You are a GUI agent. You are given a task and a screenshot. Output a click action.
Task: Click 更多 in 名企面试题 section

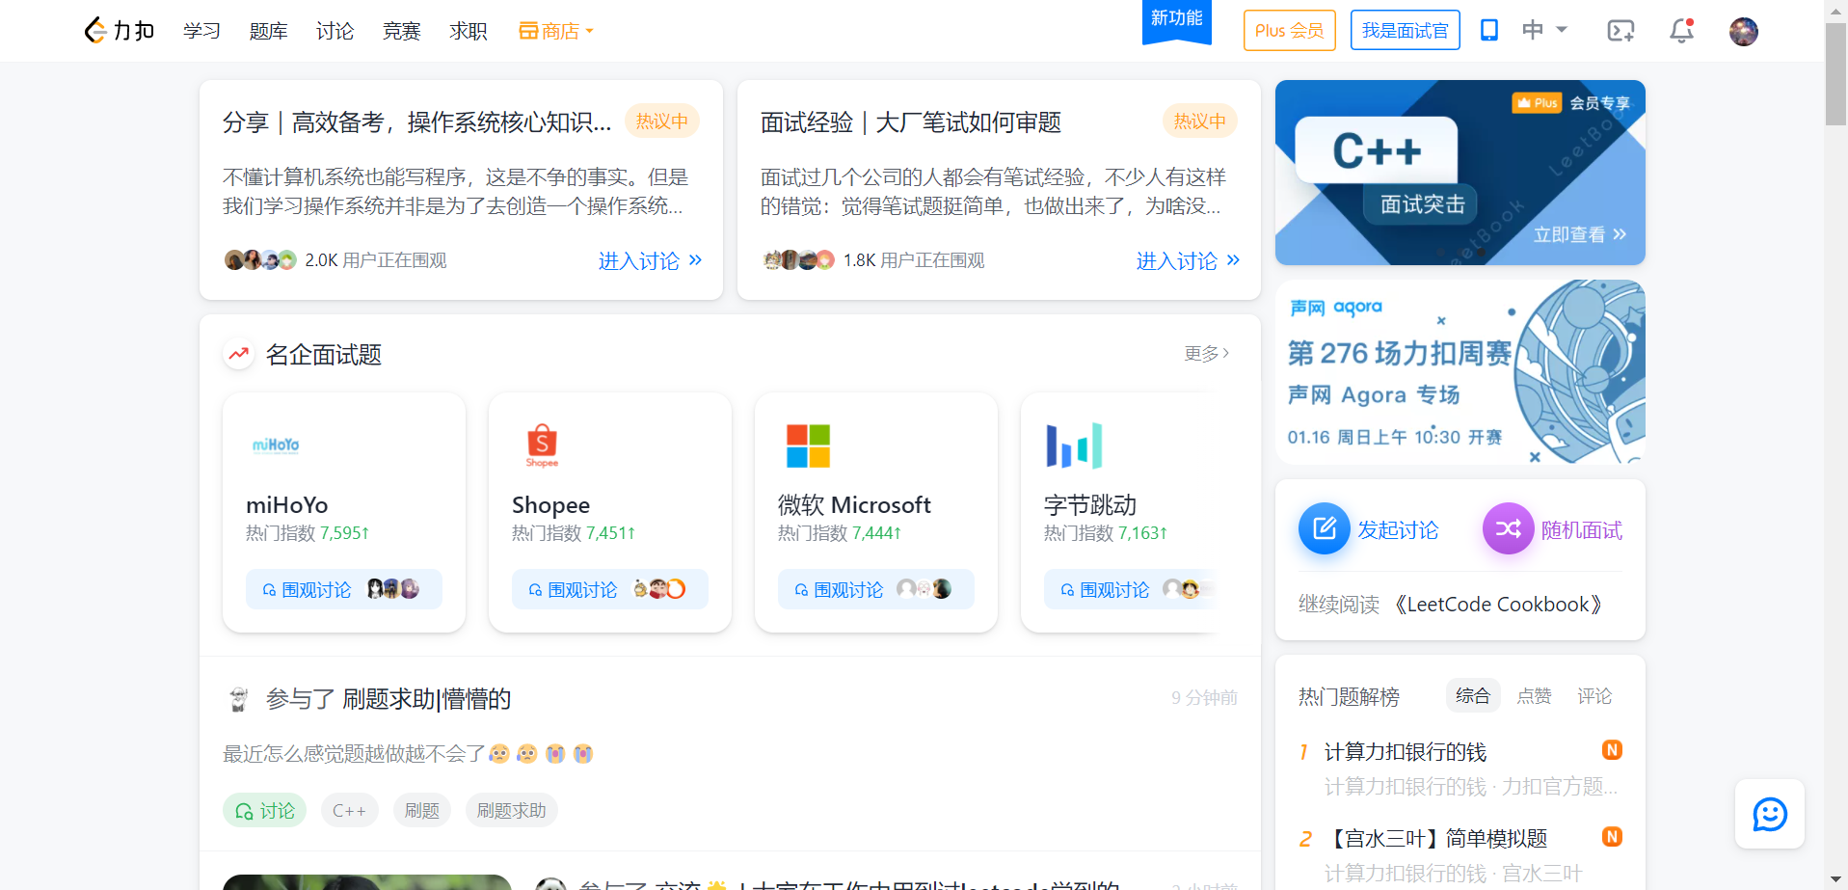click(1207, 354)
